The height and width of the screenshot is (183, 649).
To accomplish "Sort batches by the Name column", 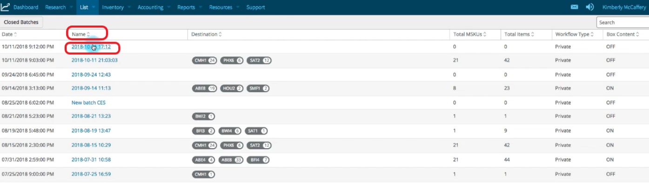I will tap(81, 34).
